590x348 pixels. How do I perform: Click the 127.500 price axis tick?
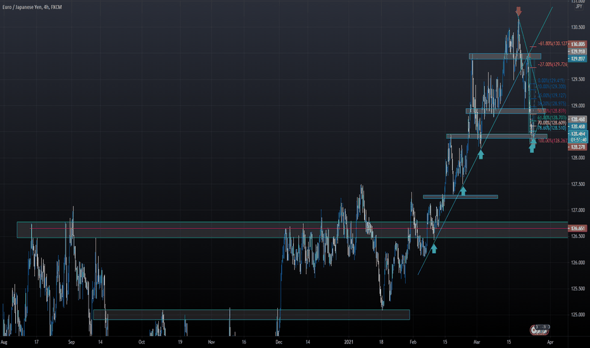(578, 184)
